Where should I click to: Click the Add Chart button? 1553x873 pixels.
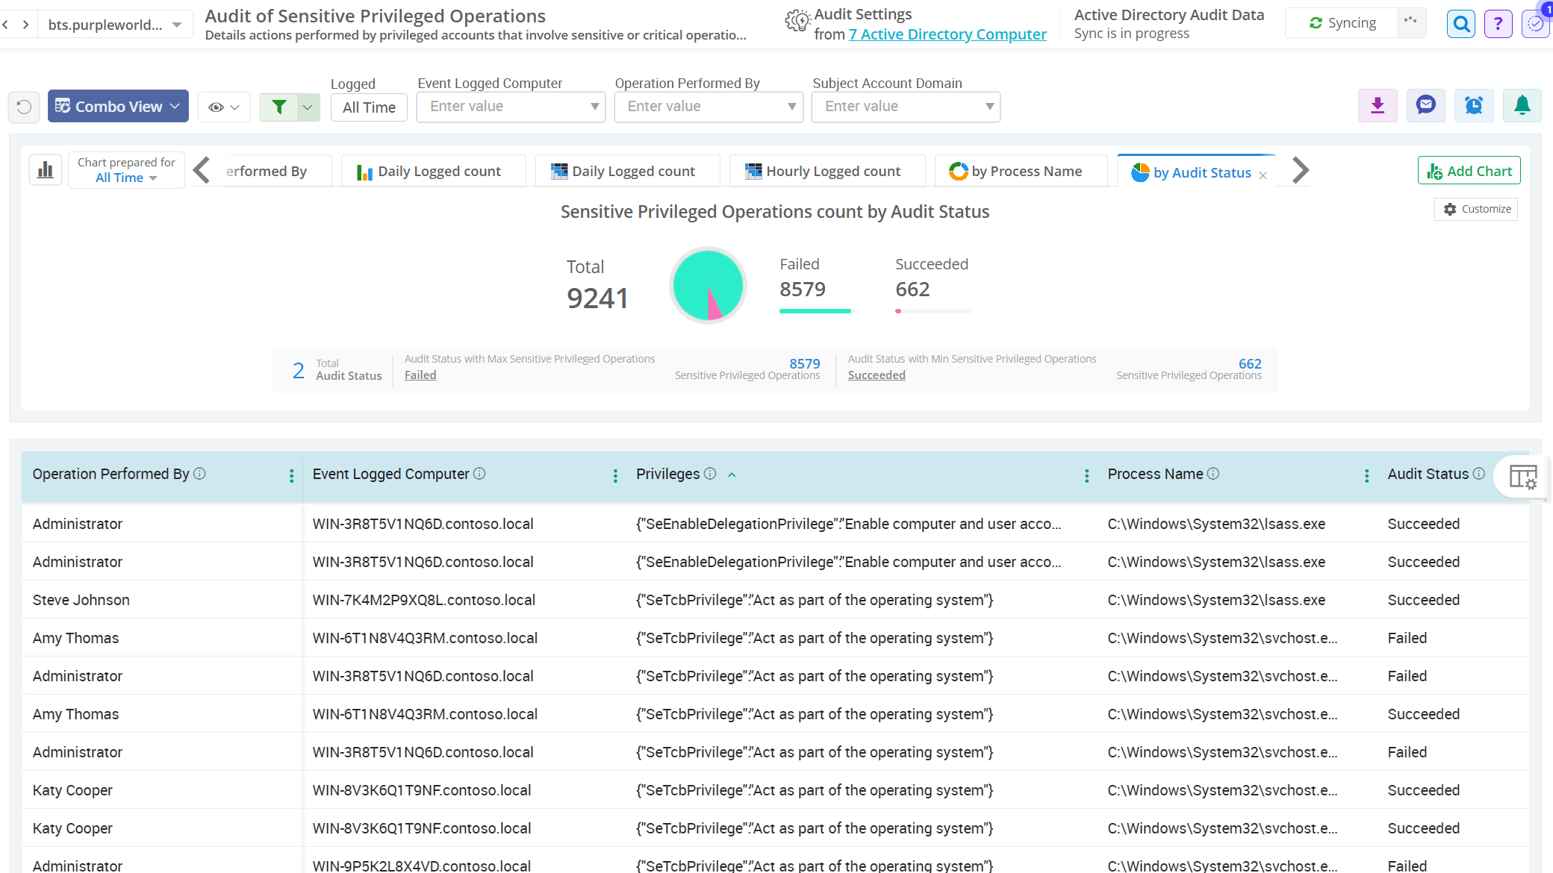(x=1469, y=171)
